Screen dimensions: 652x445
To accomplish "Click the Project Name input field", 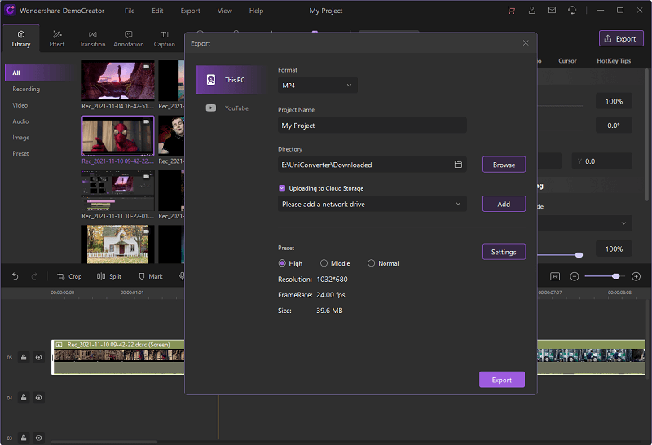I will tap(372, 126).
